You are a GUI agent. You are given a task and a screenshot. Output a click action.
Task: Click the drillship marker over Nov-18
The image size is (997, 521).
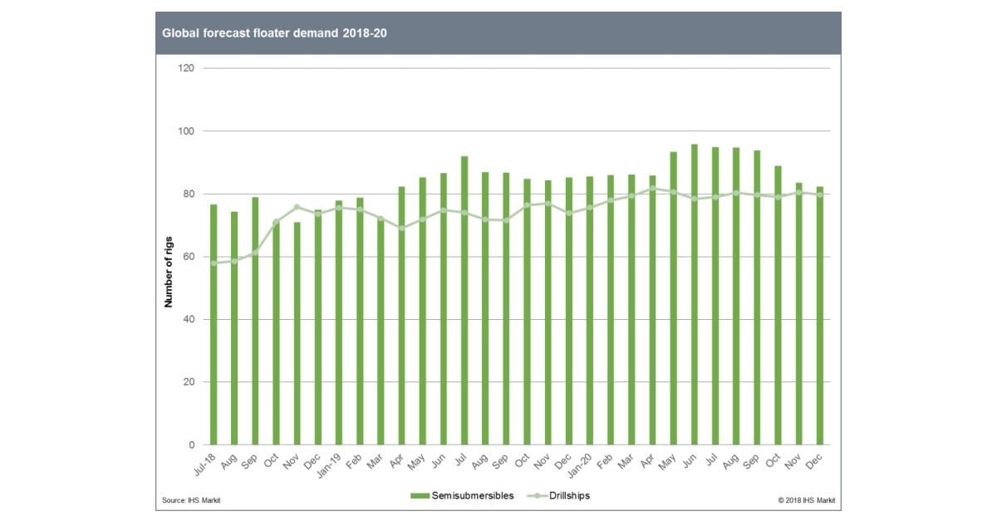[297, 206]
